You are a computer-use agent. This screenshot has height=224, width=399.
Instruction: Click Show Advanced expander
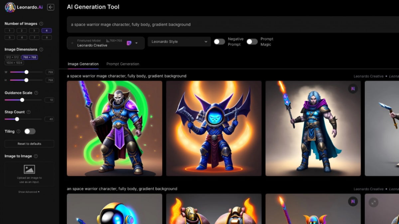[x=29, y=192]
